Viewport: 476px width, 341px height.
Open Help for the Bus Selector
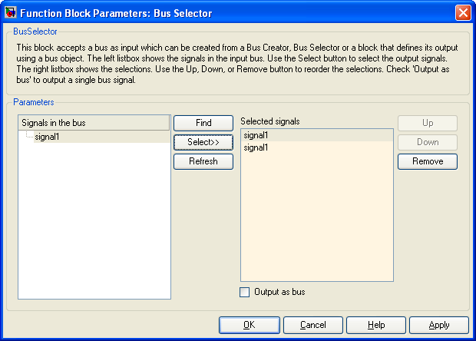[x=376, y=325]
